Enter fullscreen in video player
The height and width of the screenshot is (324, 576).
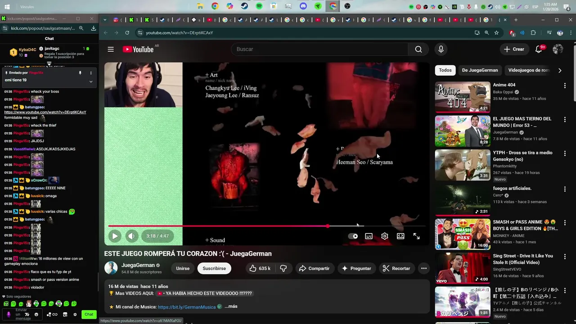click(417, 236)
